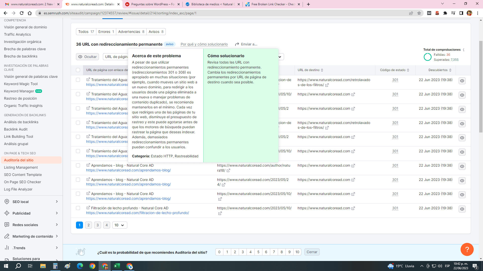Screen dimensions: 483x271
Task: Dismiss the survey with the Cerrar button
Action: point(312,252)
